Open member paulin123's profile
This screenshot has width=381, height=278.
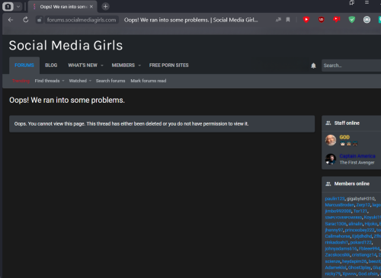(x=335, y=199)
